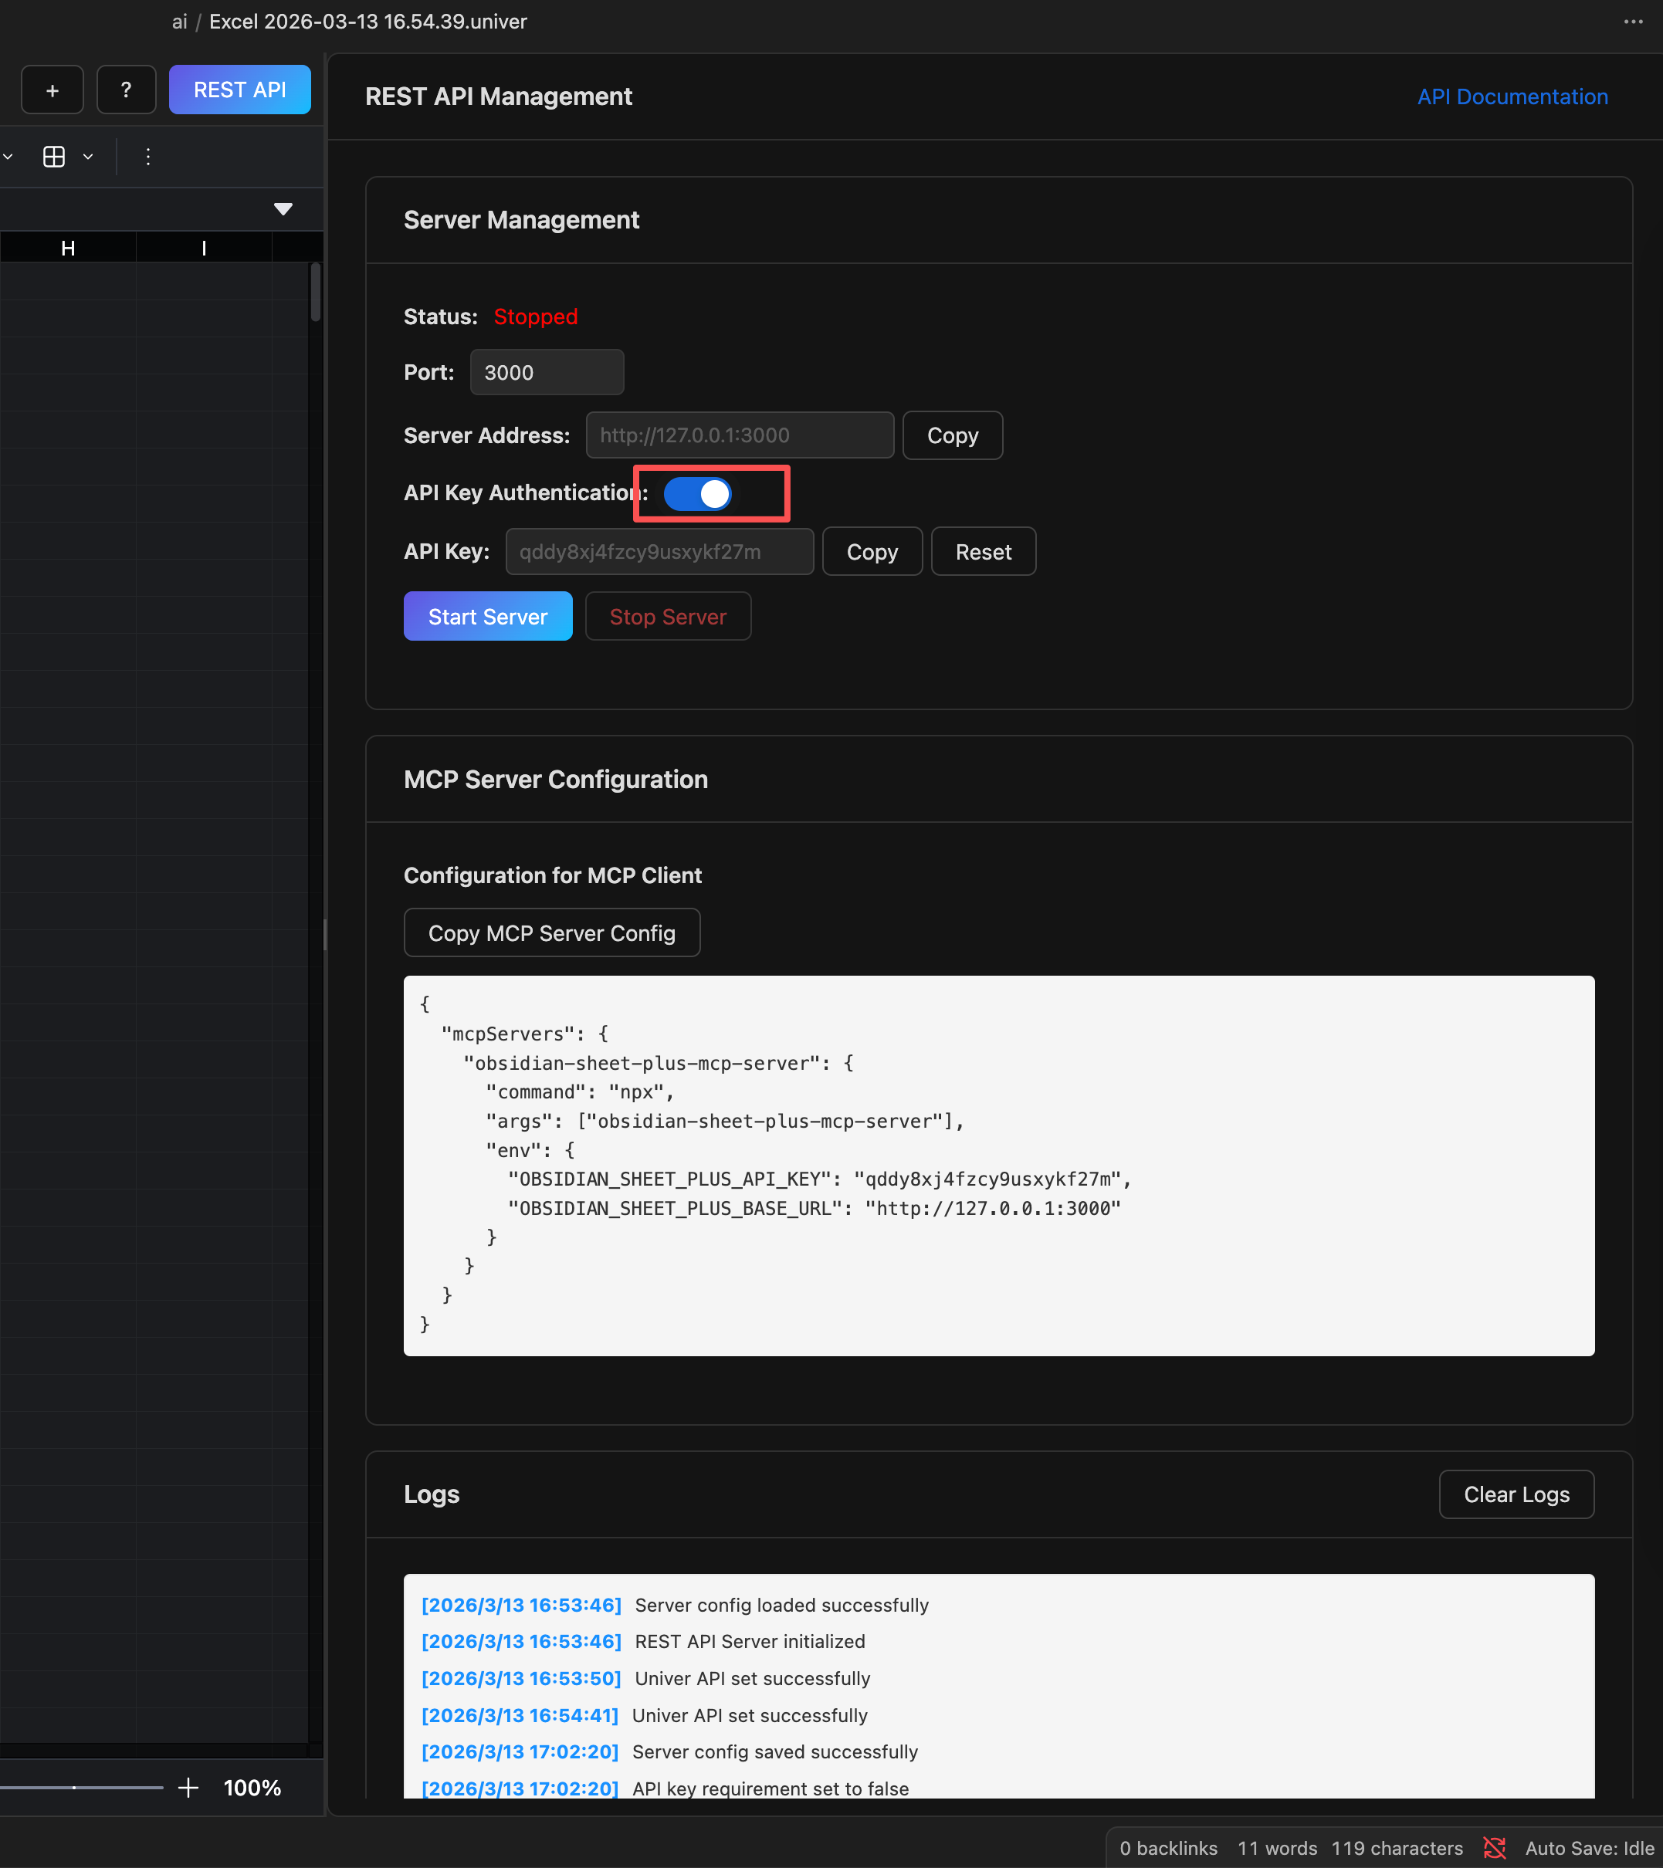Open the leftmost toolbar chevron dropdown
Image resolution: width=1663 pixels, height=1868 pixels.
(7, 156)
